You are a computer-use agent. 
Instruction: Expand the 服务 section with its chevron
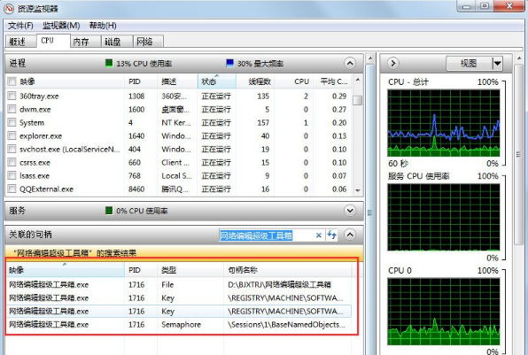(350, 211)
